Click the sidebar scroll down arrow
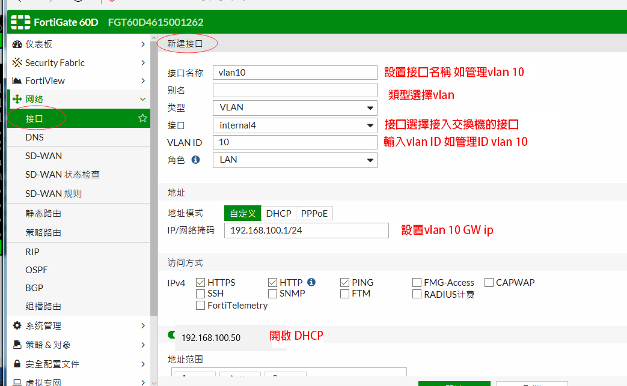This screenshot has width=627, height=386. pyautogui.click(x=154, y=383)
